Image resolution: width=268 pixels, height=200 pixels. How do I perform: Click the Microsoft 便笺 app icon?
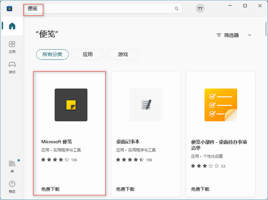pyautogui.click(x=71, y=105)
